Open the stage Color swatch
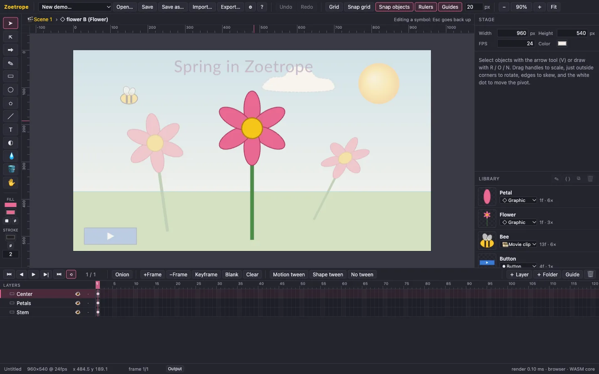This screenshot has height=374, width=599. coord(562,44)
